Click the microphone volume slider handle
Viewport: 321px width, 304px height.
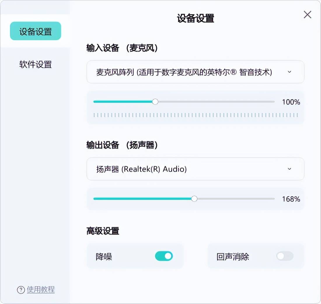tap(155, 102)
